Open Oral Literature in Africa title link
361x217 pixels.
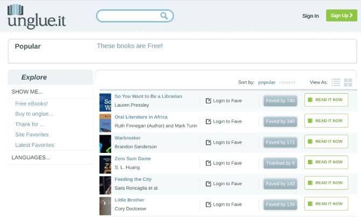tap(141, 117)
